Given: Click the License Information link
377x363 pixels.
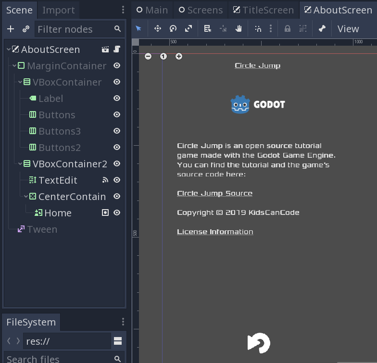Looking at the screenshot, I should tap(215, 232).
